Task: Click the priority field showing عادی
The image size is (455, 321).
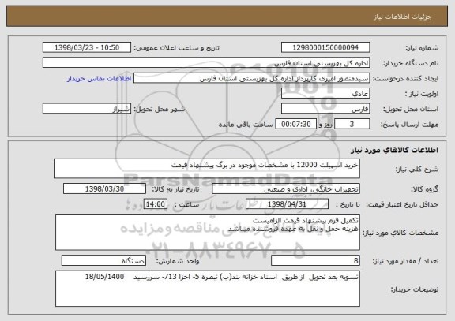Action: click(x=325, y=94)
